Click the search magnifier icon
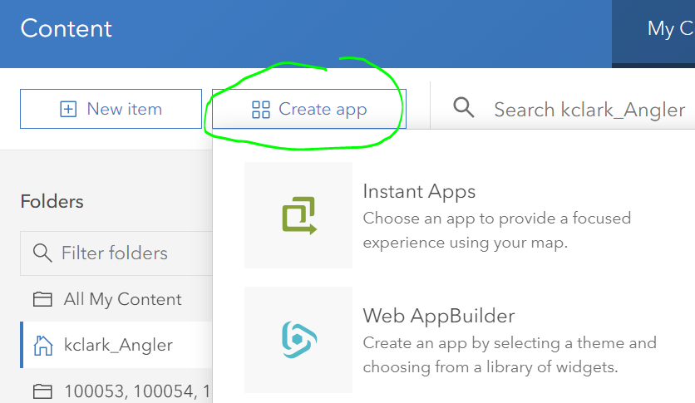 pos(463,108)
